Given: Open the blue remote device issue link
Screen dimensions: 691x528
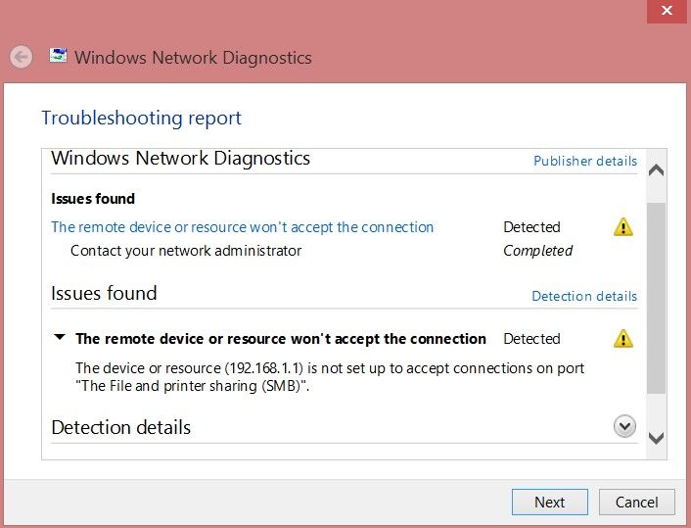Looking at the screenshot, I should (x=242, y=227).
